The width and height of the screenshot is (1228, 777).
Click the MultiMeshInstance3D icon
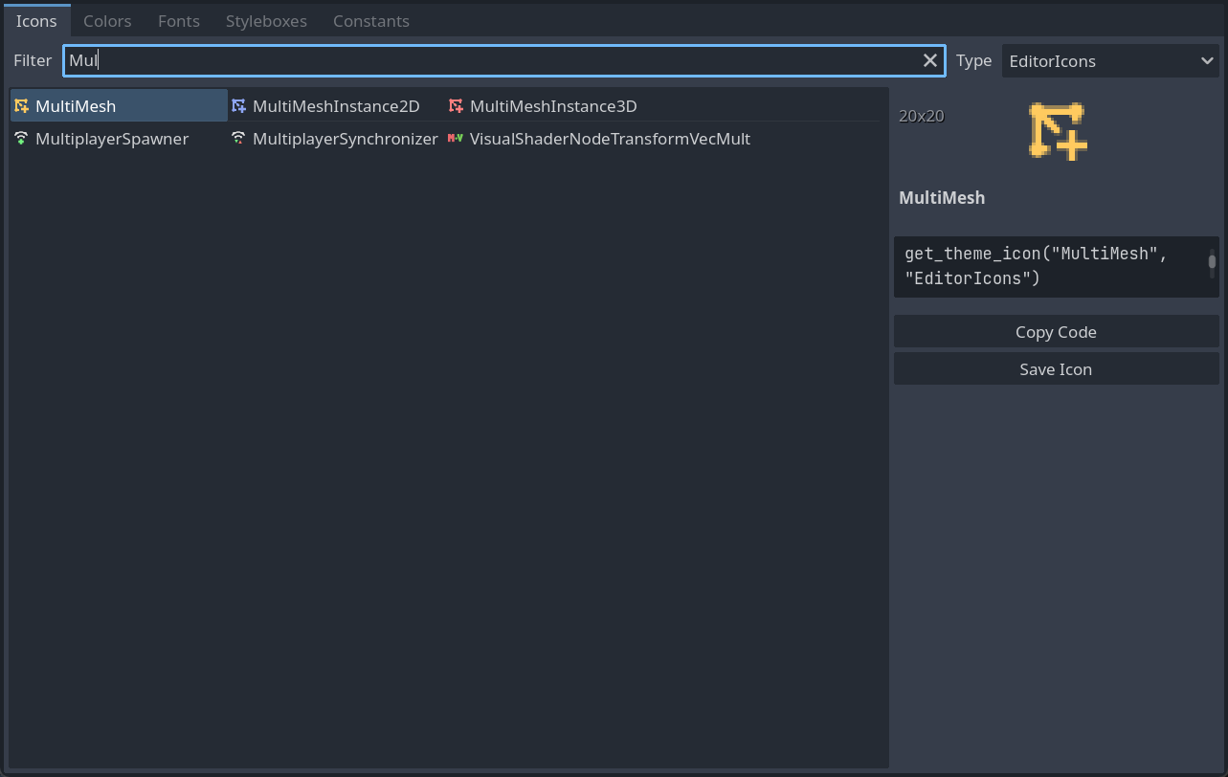[x=456, y=106]
